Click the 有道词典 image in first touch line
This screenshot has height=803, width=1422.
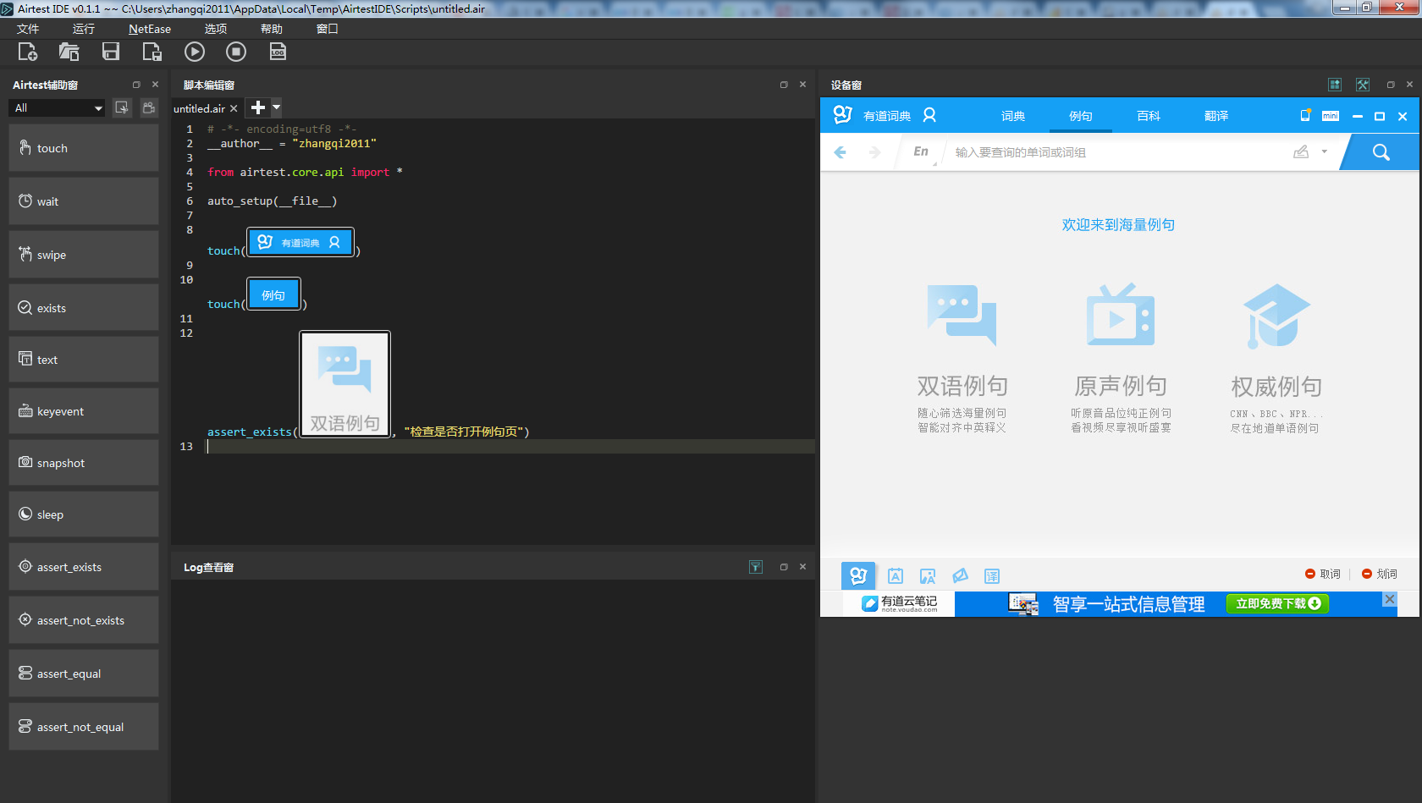(300, 242)
